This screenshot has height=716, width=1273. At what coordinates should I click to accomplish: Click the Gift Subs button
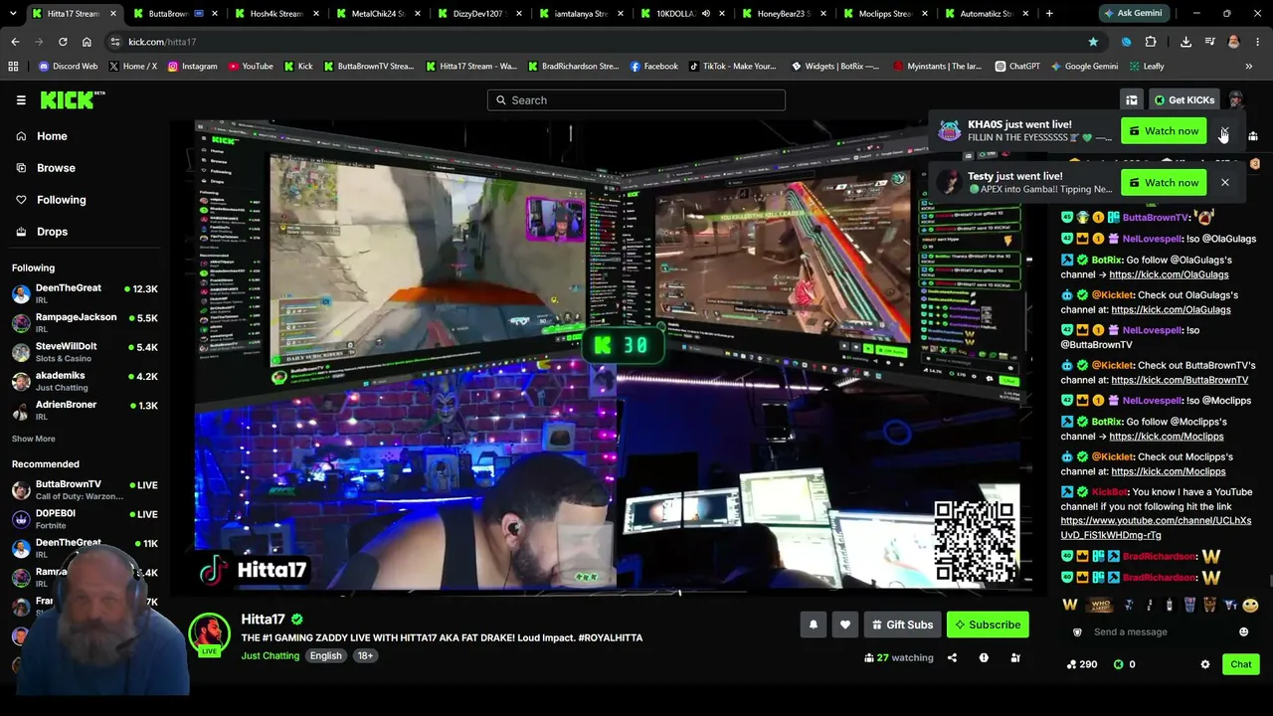pos(901,625)
